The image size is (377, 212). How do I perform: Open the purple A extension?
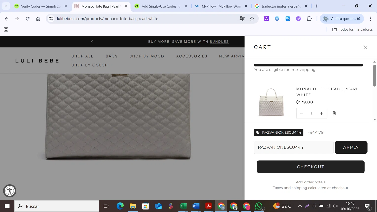266,19
